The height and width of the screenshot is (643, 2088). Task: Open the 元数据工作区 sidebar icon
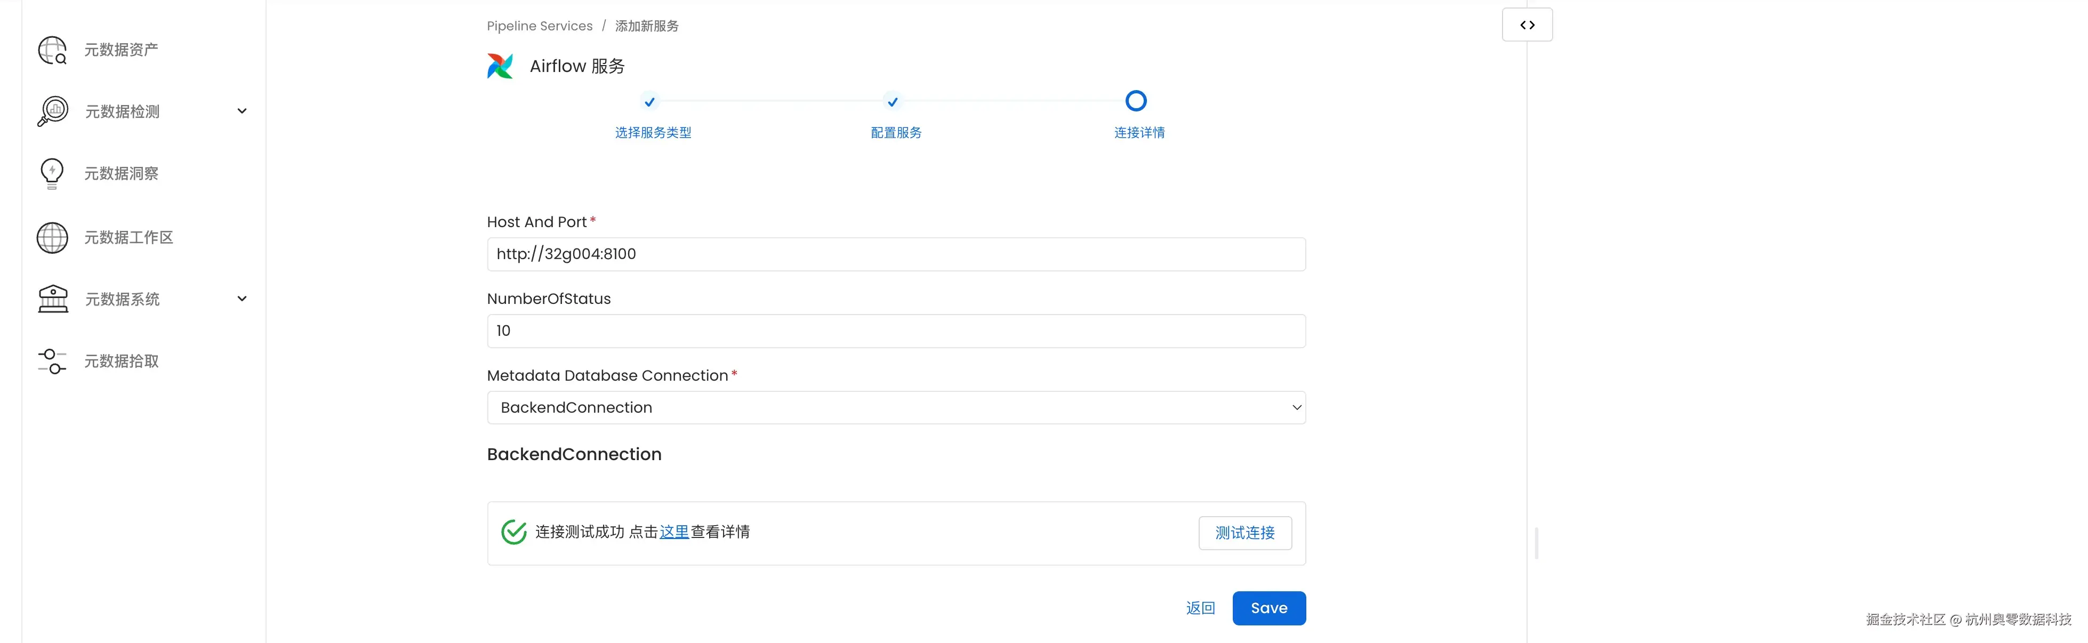tap(52, 237)
